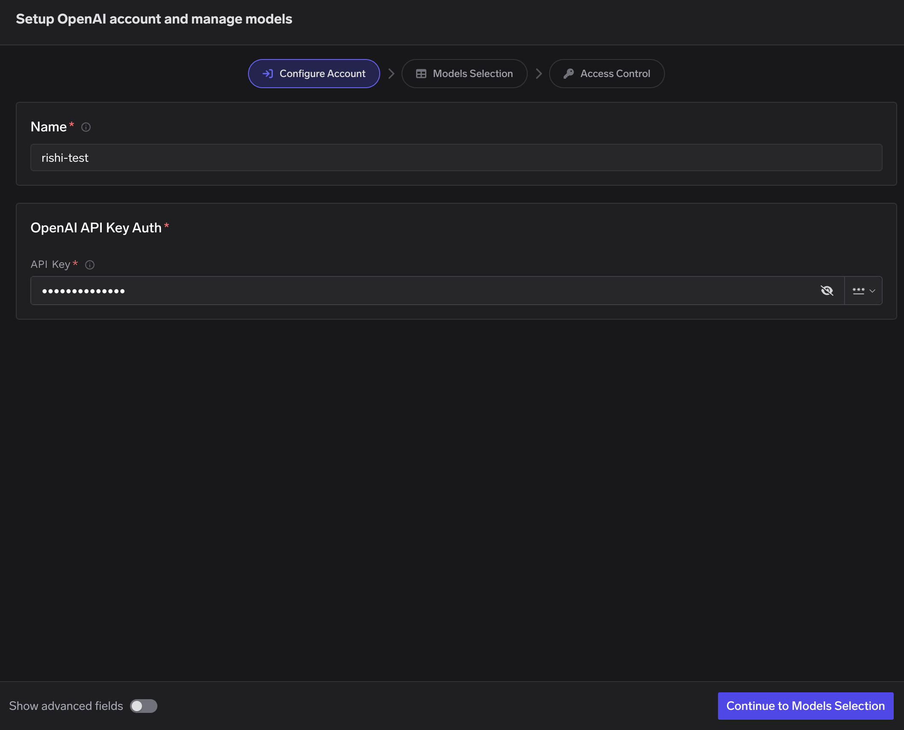Image resolution: width=904 pixels, height=730 pixels.
Task: Enable the Show advanced fields toggle
Action: (x=144, y=706)
